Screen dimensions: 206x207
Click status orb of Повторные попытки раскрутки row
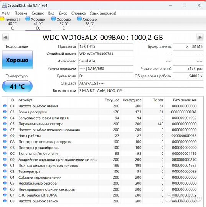(5, 141)
